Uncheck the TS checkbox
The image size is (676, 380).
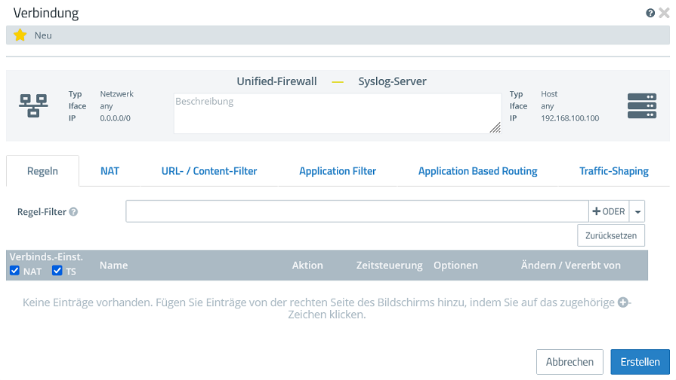[x=57, y=271]
